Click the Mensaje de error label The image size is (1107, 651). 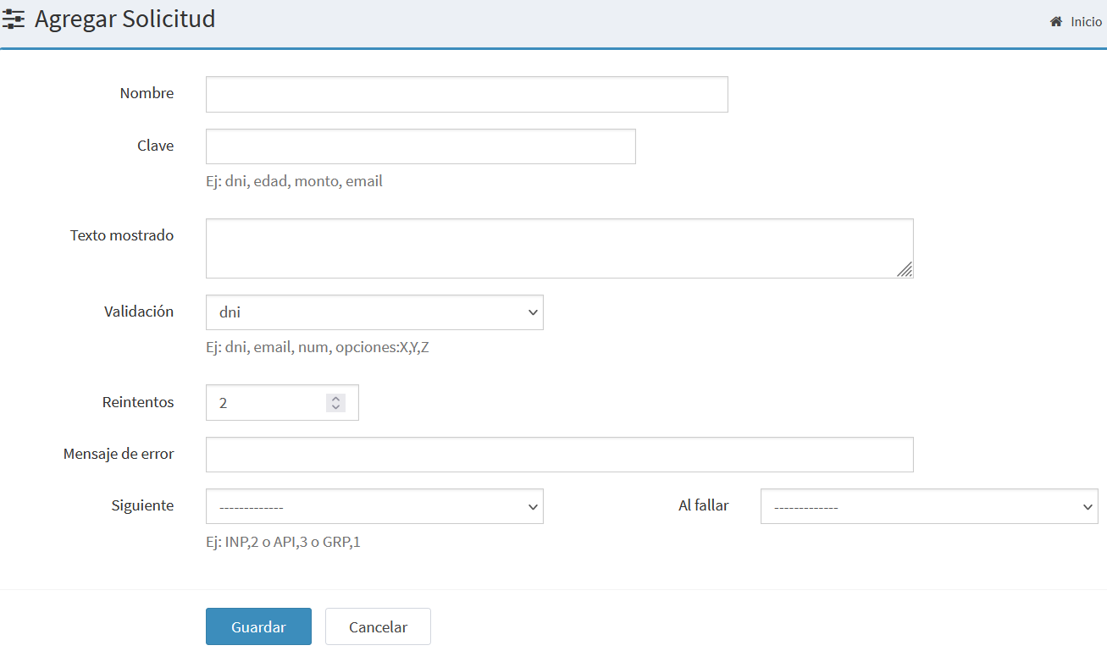click(119, 454)
